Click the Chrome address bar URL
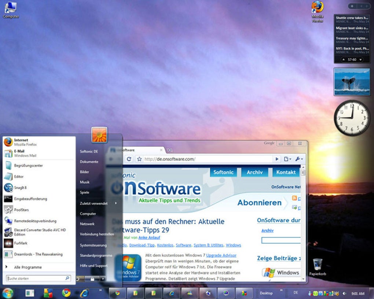Screen dimensions: 374x299 (170, 159)
